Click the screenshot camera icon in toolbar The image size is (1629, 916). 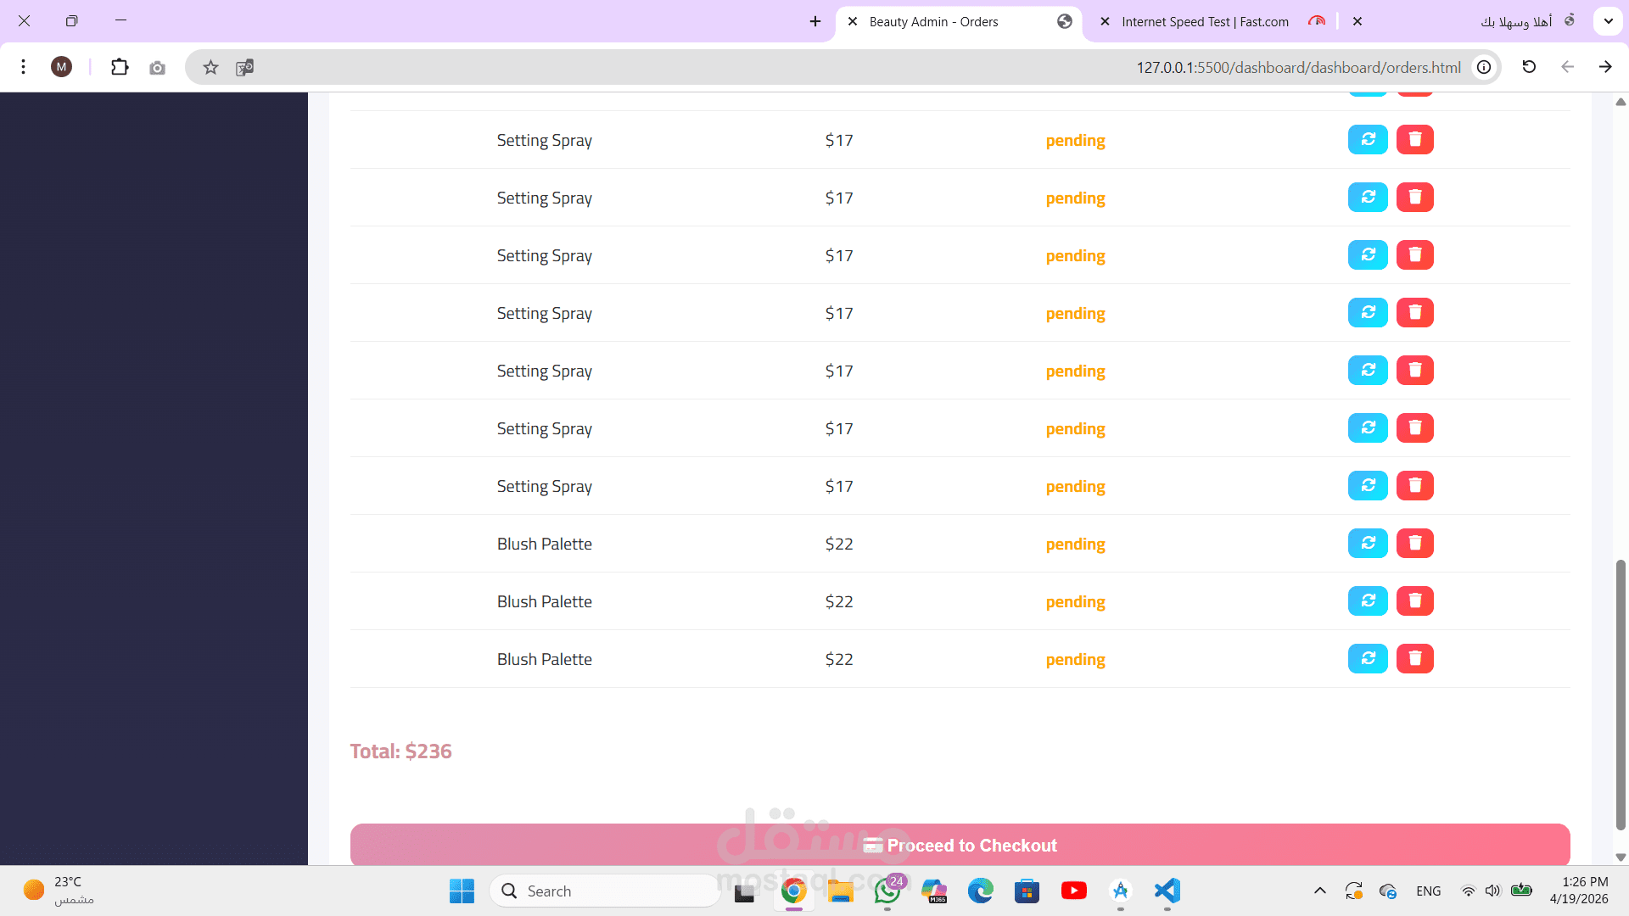coord(157,67)
